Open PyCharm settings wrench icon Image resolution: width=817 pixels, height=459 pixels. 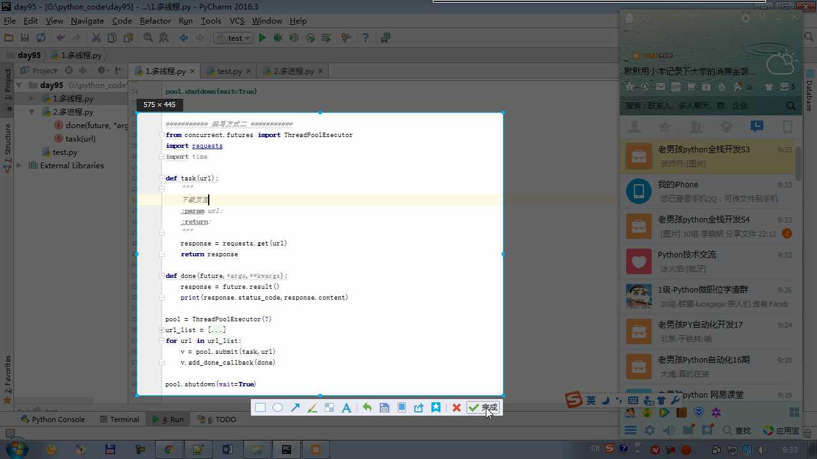click(x=346, y=38)
